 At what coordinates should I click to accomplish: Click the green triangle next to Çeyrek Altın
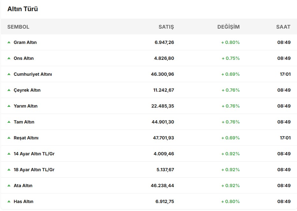pyautogui.click(x=9, y=90)
